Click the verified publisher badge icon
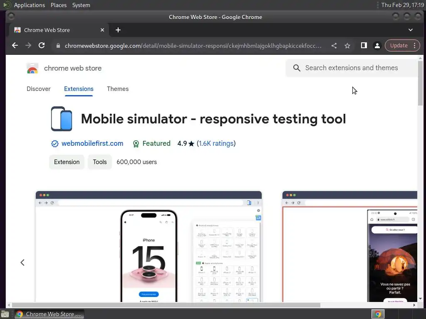The width and height of the screenshot is (426, 319). [55, 144]
